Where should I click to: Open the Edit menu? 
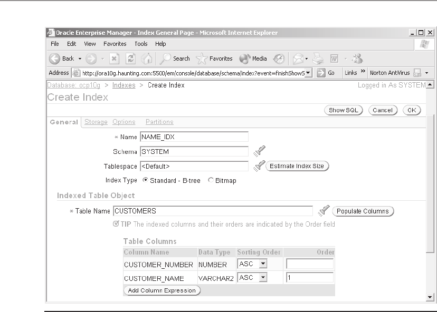coord(71,44)
